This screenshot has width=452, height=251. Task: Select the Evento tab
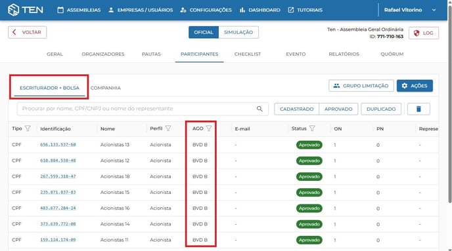296,54
